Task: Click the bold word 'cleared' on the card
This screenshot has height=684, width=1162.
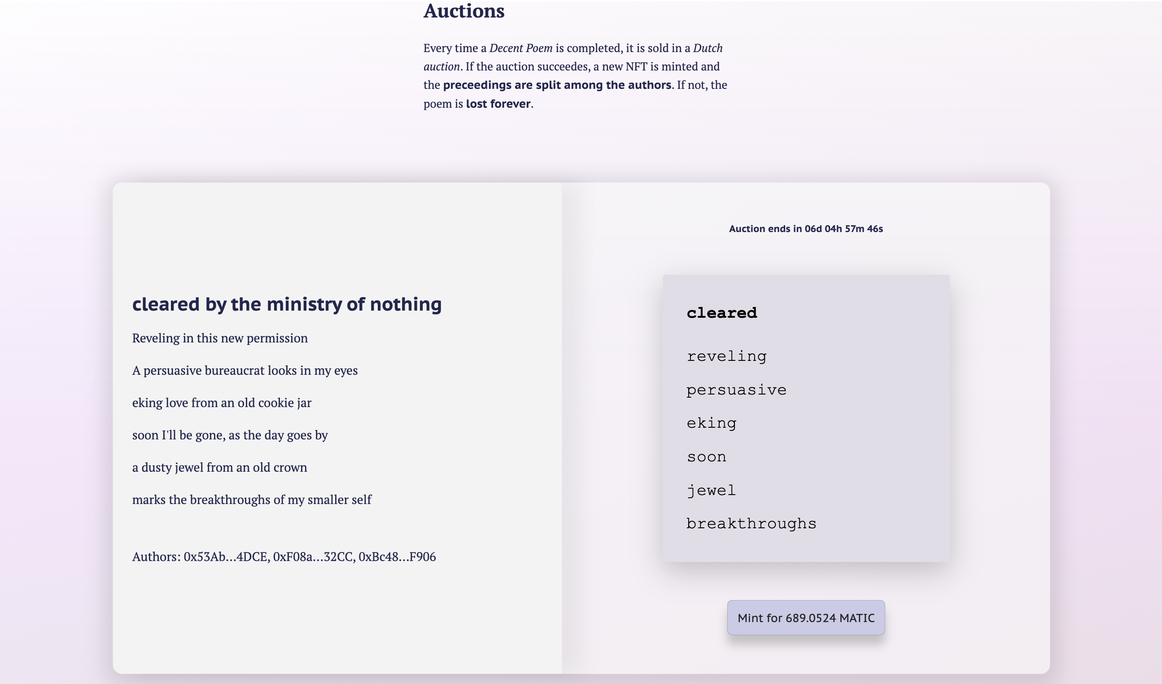Action: pos(721,313)
